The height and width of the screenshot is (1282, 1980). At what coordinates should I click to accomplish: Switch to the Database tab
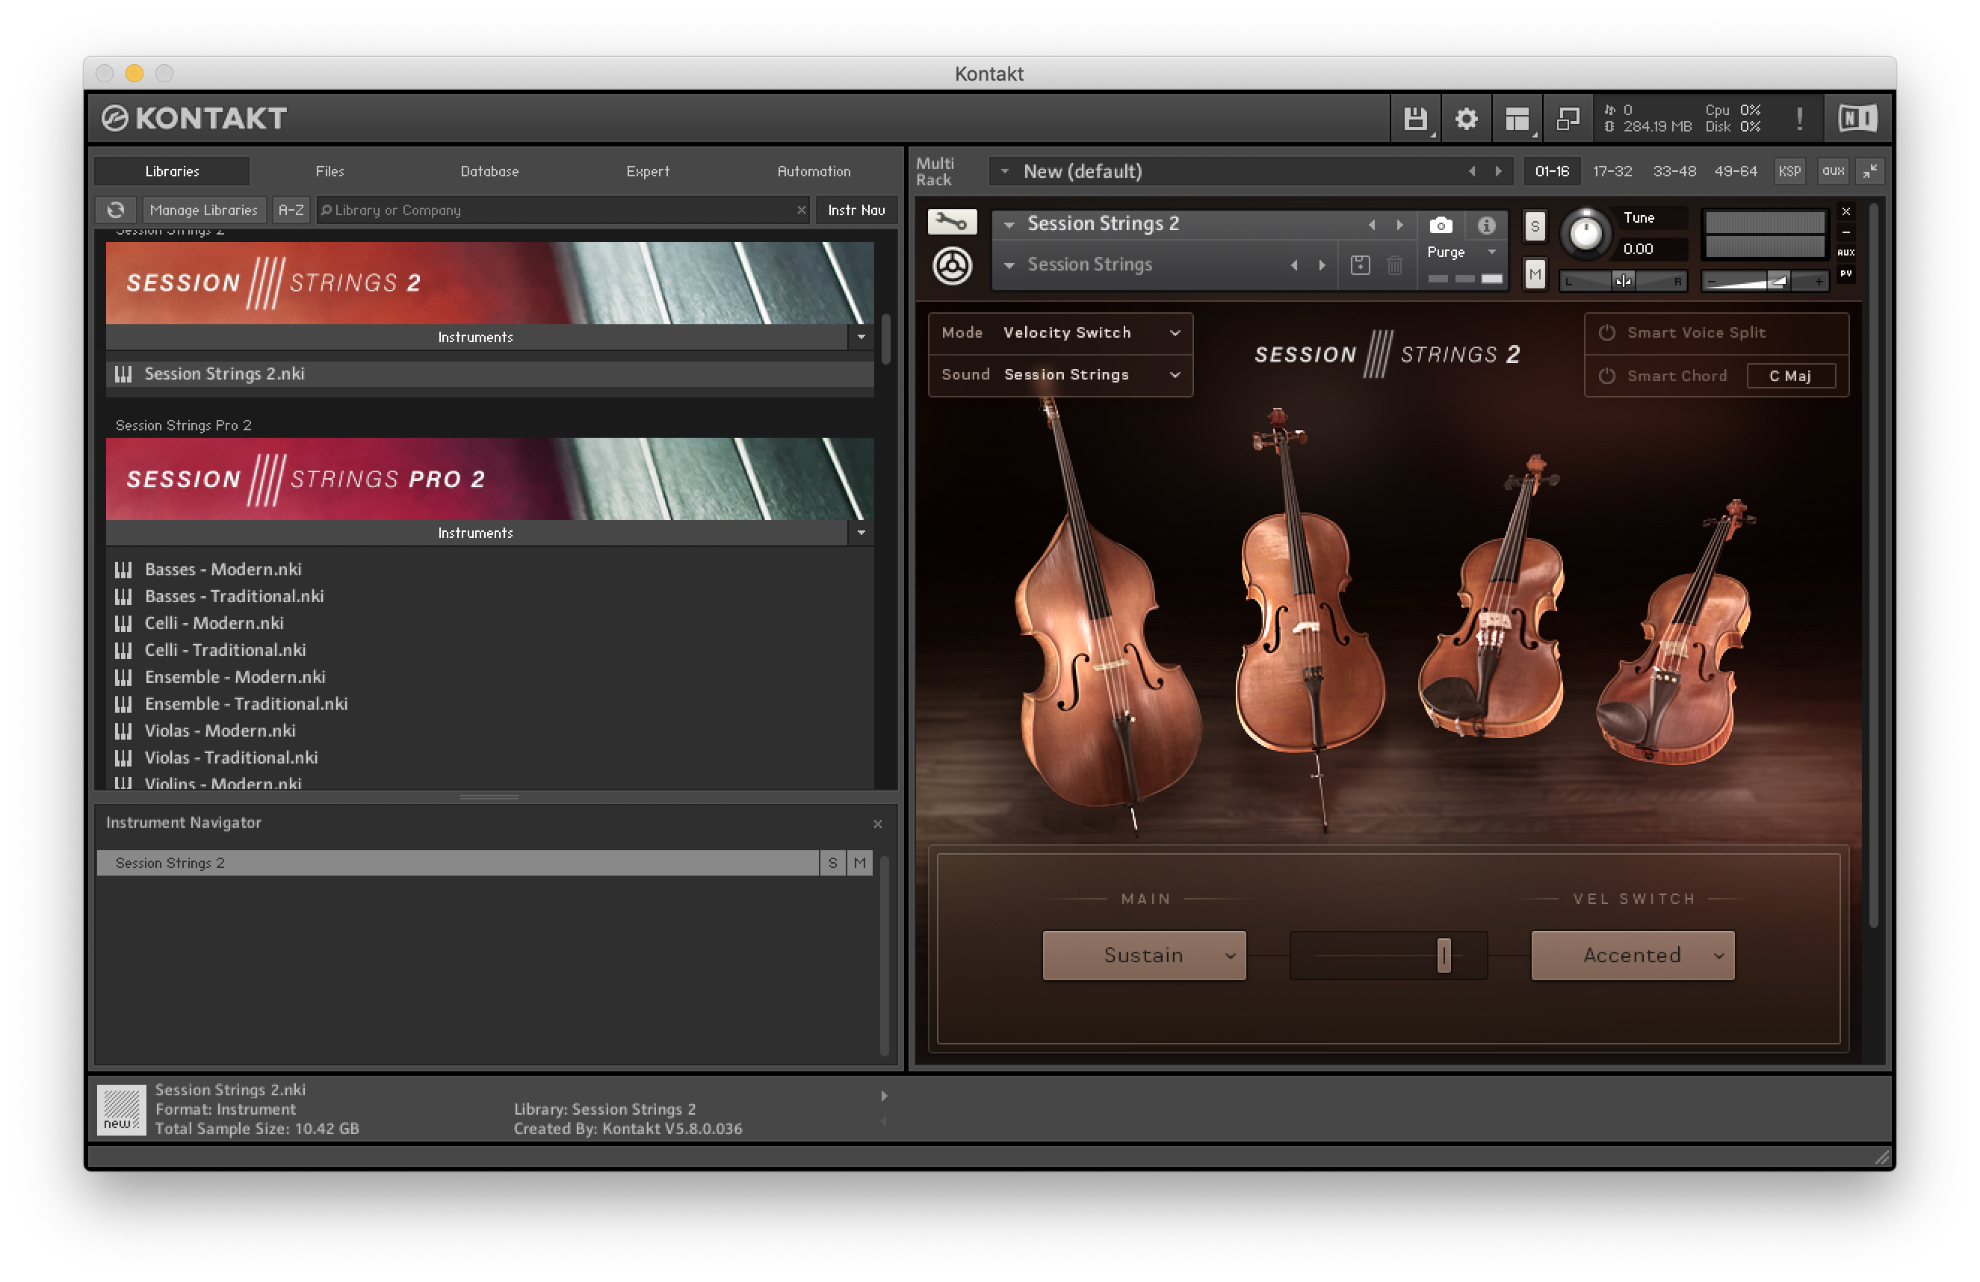tap(489, 171)
